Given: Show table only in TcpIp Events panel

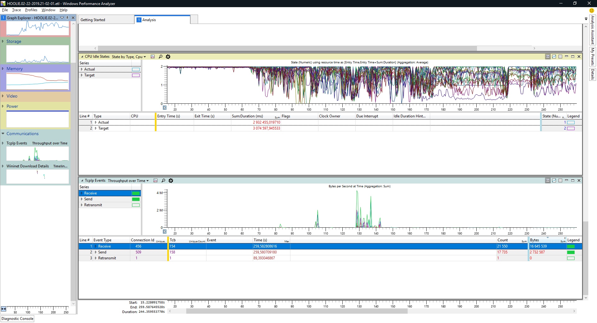Looking at the screenshot, I should (560, 180).
